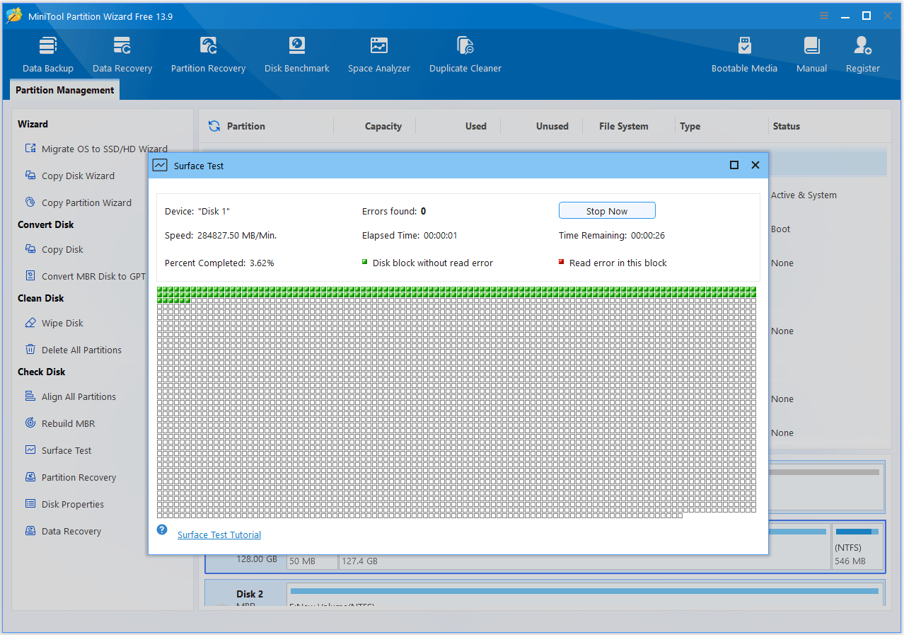The image size is (904, 635).
Task: Launch the Data Recovery tool
Action: 122,55
